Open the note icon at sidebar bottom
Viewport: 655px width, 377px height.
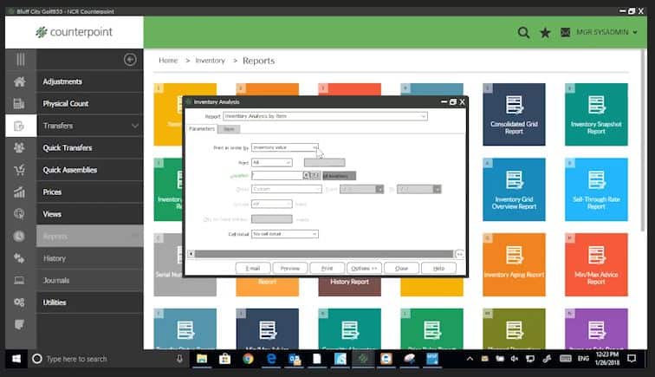click(x=19, y=324)
